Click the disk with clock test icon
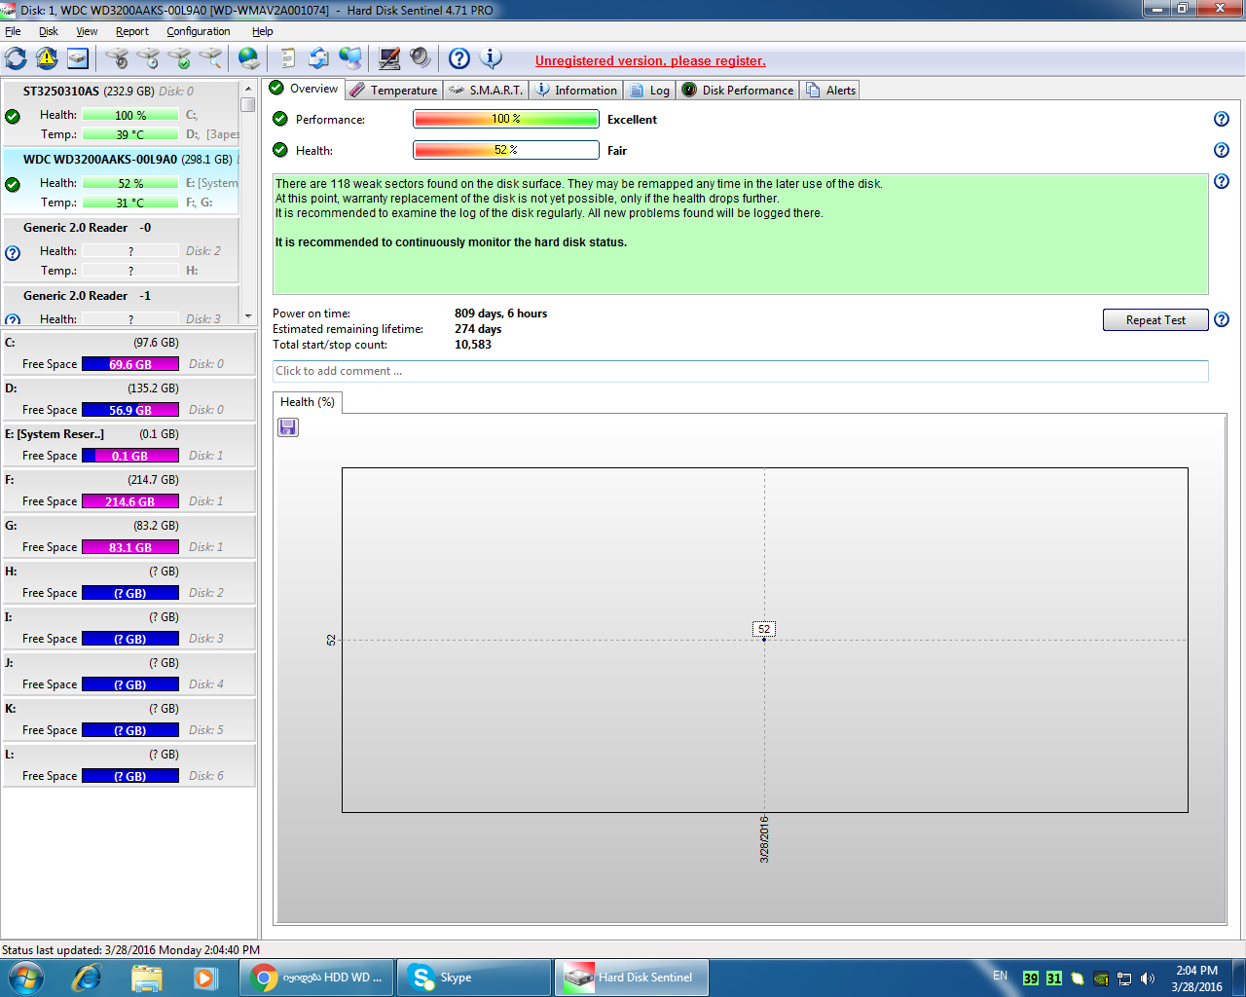The image size is (1246, 997). click(148, 58)
